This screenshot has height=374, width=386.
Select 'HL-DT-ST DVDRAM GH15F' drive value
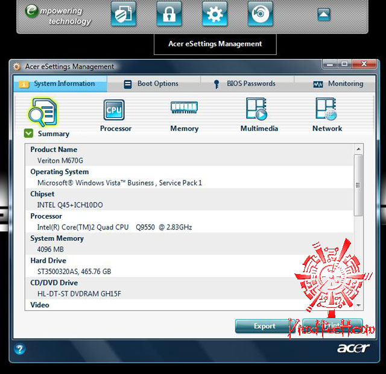[x=79, y=293]
